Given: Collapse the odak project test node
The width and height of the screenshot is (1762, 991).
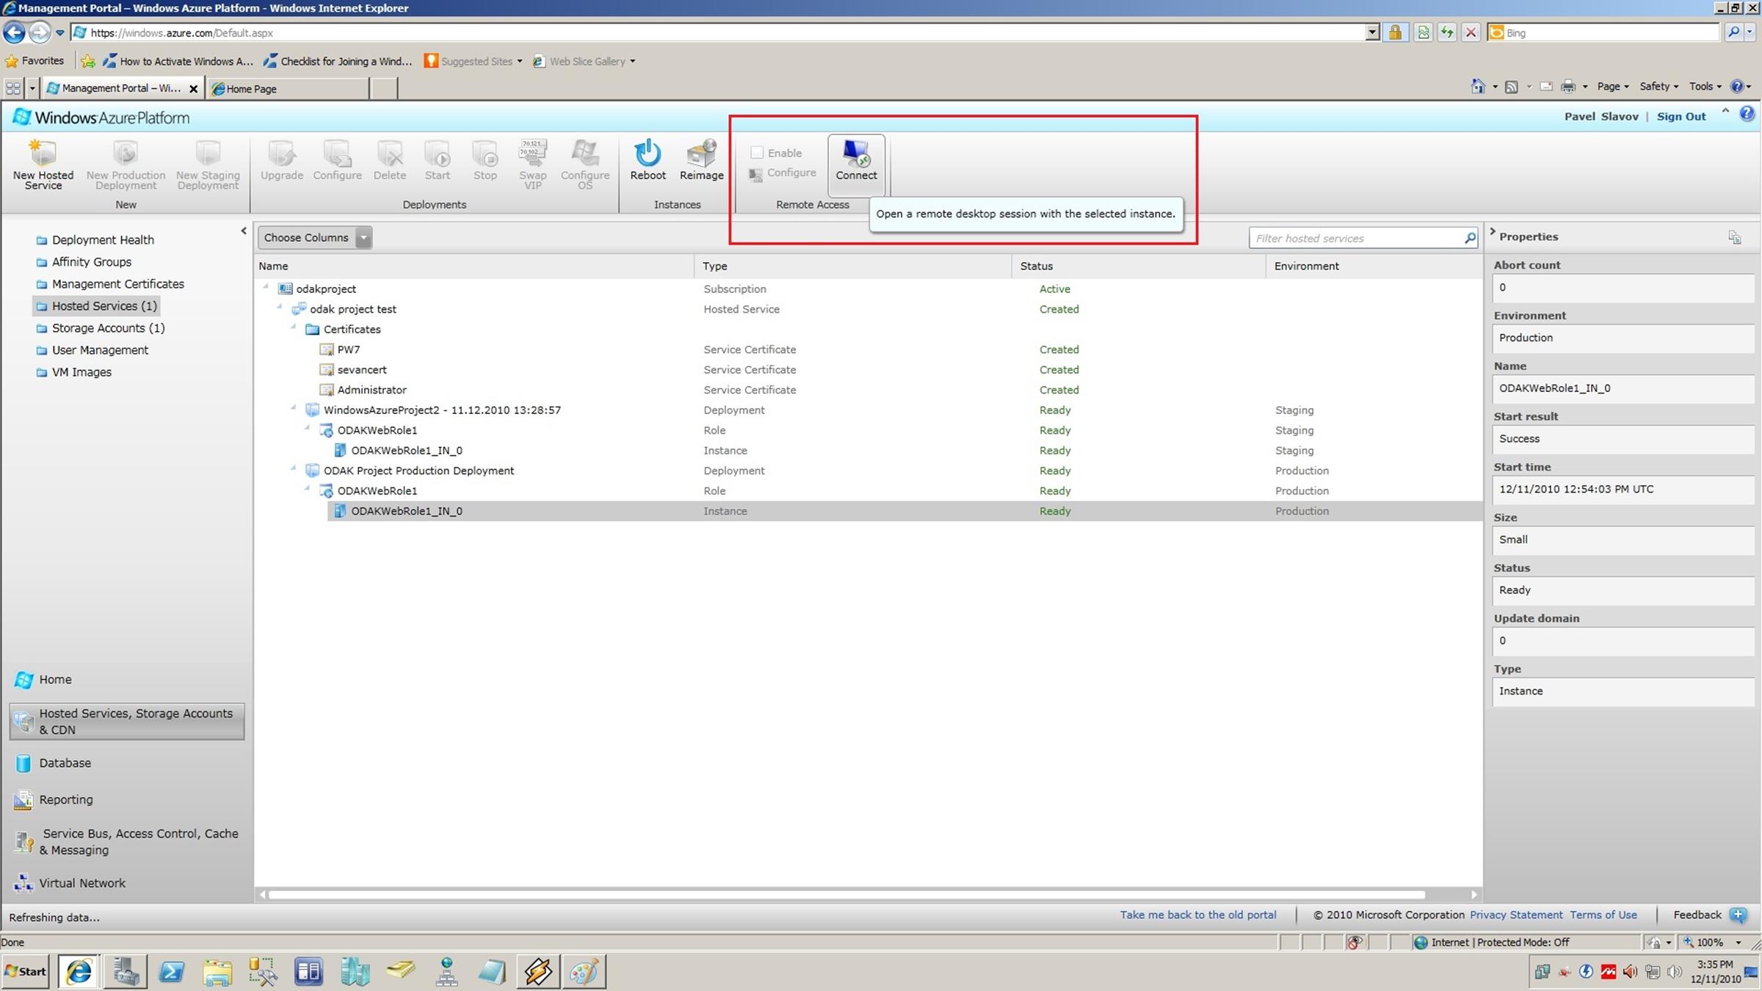Looking at the screenshot, I should pyautogui.click(x=279, y=307).
